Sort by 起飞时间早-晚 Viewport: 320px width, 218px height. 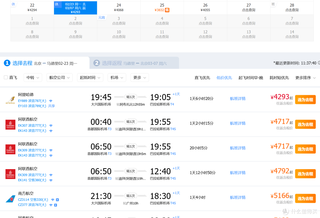click(251, 78)
